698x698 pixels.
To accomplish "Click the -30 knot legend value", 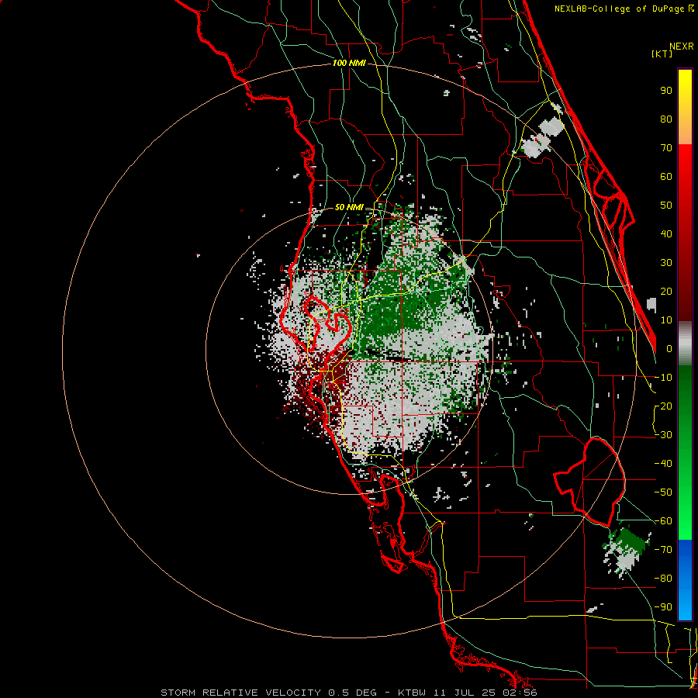I will click(x=663, y=435).
